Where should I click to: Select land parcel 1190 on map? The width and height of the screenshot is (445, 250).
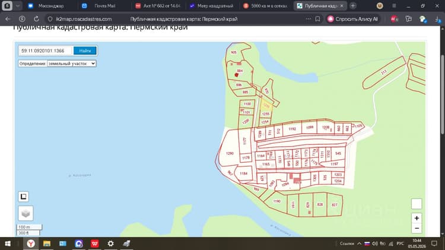(277, 201)
